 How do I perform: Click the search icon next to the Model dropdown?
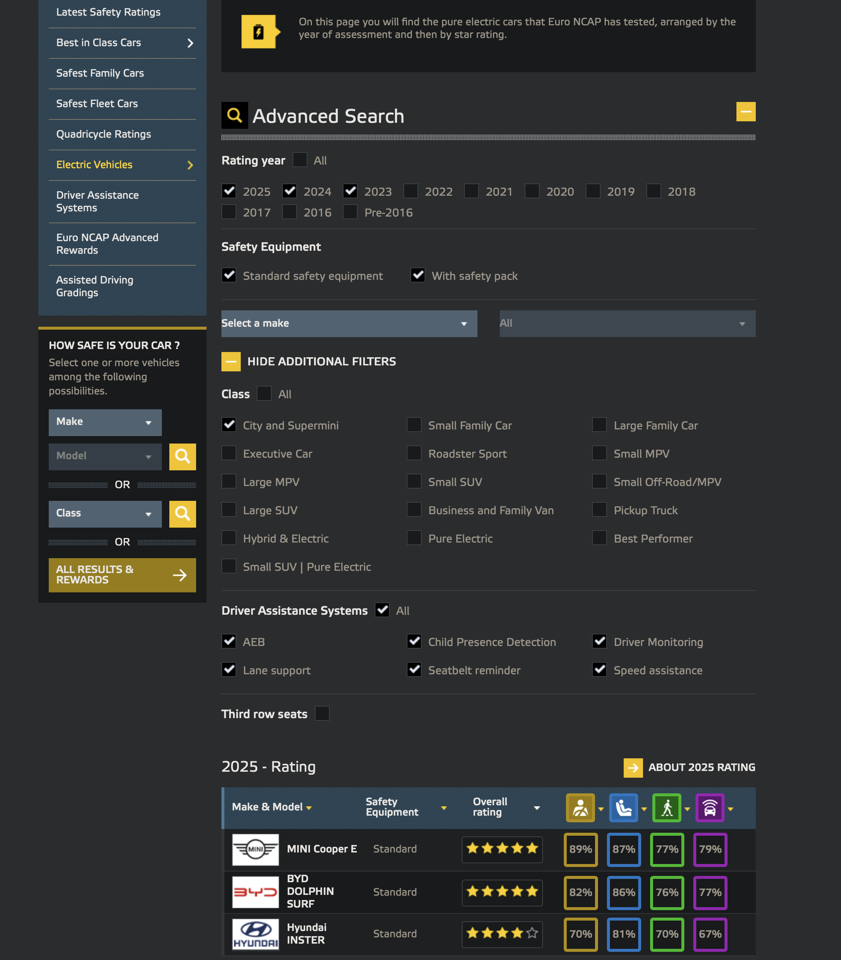(183, 457)
